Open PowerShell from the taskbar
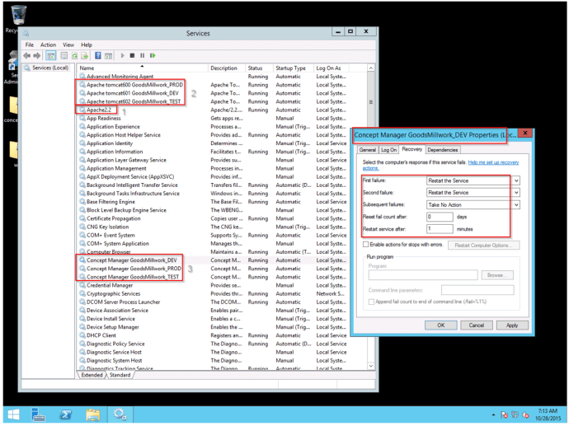 click(x=66, y=414)
